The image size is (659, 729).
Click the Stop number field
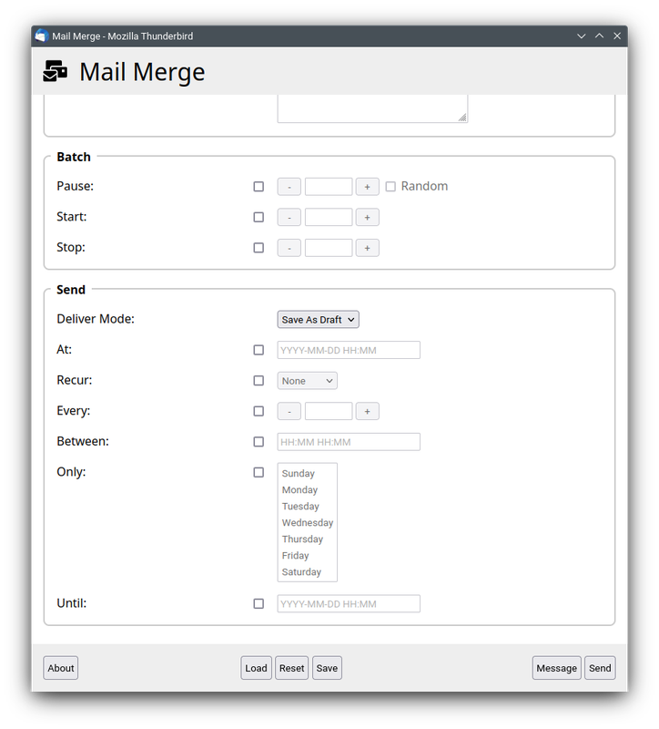pos(329,248)
